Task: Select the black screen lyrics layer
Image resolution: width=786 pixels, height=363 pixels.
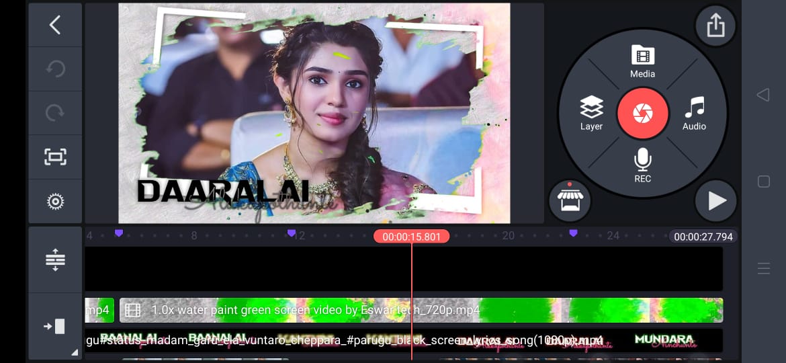Action: point(403,340)
